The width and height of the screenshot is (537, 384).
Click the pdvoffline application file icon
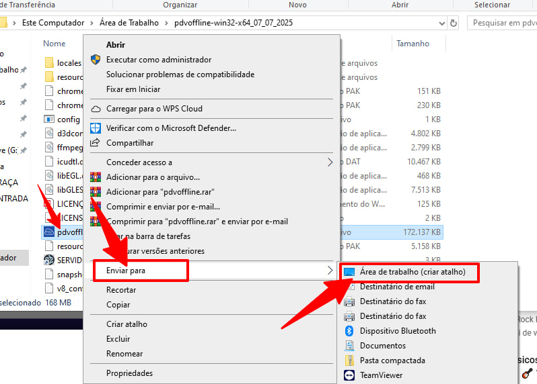(x=48, y=232)
